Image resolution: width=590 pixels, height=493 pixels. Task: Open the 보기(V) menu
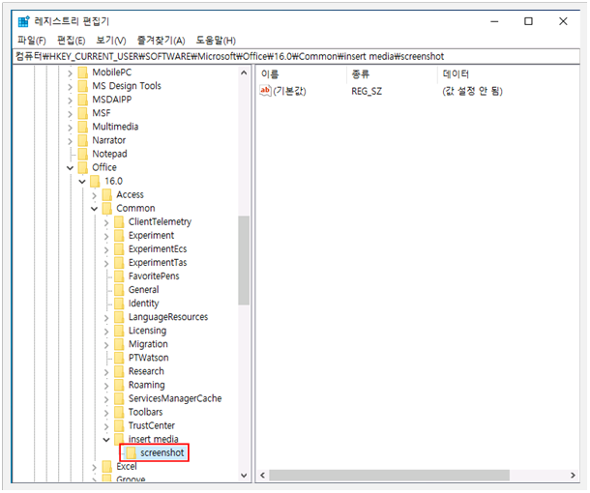coord(111,41)
